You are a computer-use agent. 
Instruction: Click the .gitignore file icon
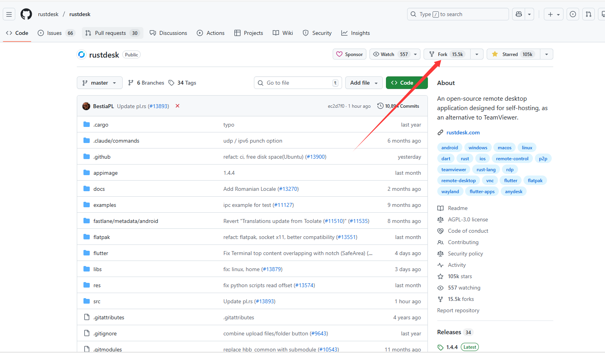[x=87, y=333]
